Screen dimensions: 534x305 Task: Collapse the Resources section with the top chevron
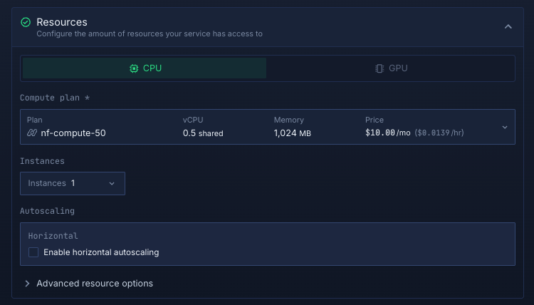pyautogui.click(x=508, y=27)
